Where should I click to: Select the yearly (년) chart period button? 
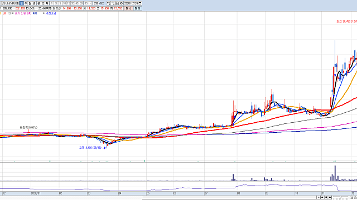tap(34, 3)
